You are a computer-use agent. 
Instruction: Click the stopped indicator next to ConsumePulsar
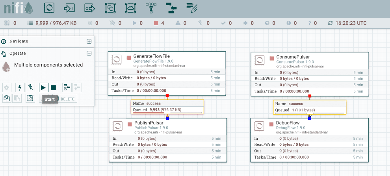(271, 58)
